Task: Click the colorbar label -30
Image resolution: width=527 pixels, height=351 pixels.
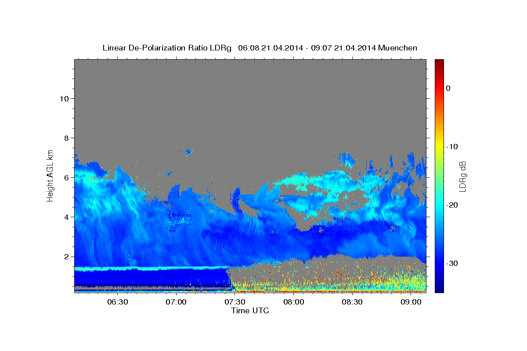Action: [452, 263]
